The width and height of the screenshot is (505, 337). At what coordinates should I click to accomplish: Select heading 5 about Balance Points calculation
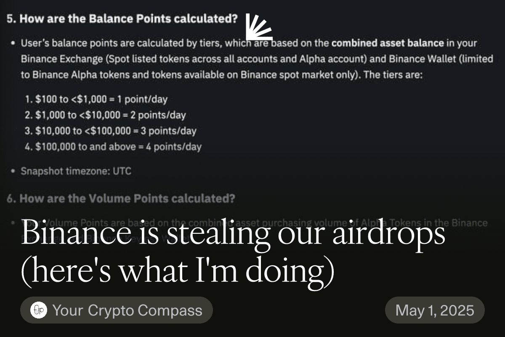[122, 19]
